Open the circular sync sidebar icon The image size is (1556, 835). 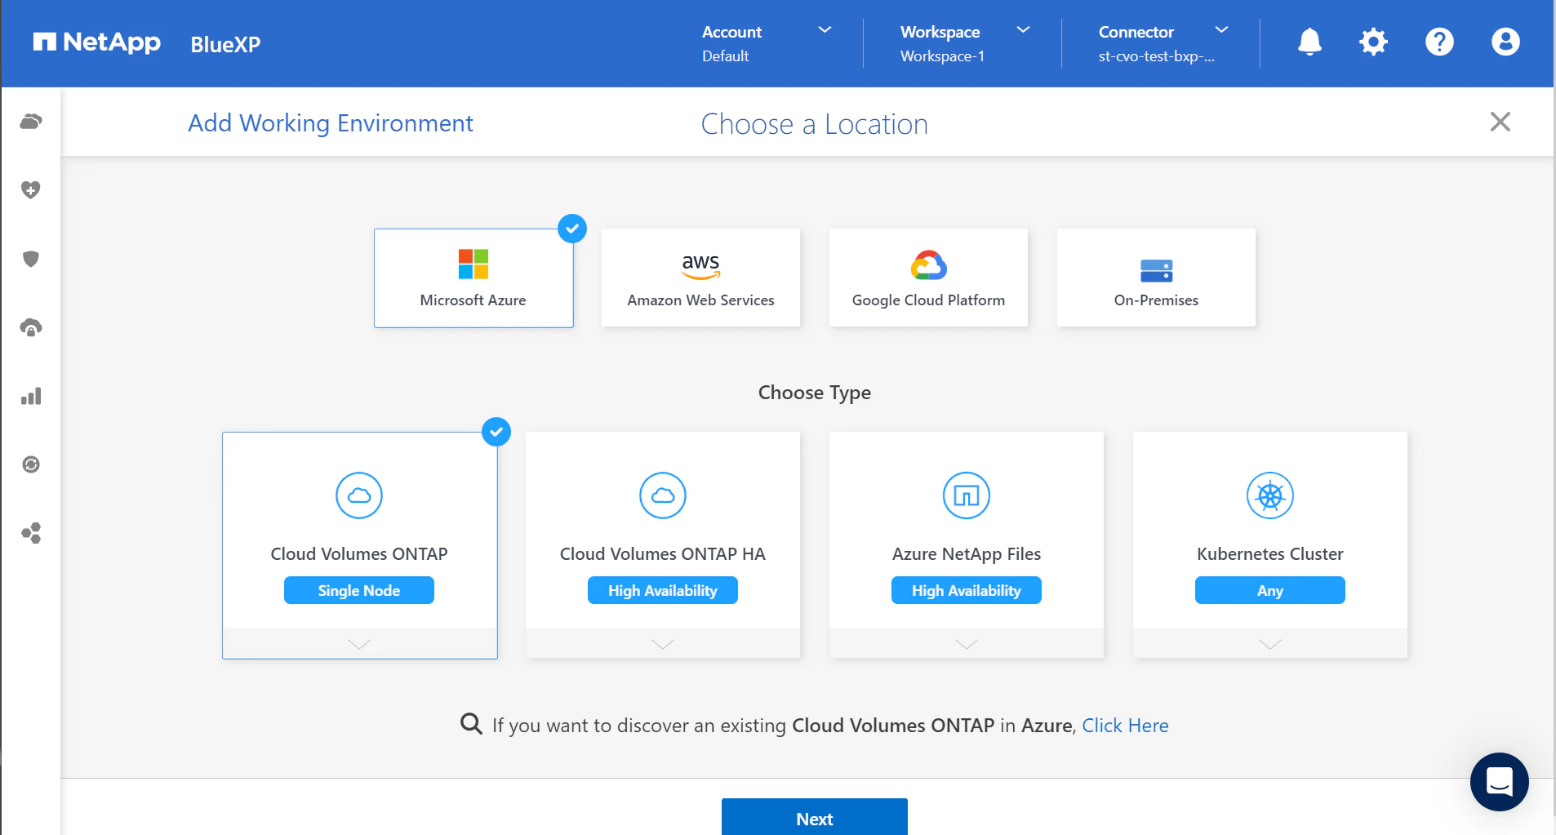pos(31,464)
